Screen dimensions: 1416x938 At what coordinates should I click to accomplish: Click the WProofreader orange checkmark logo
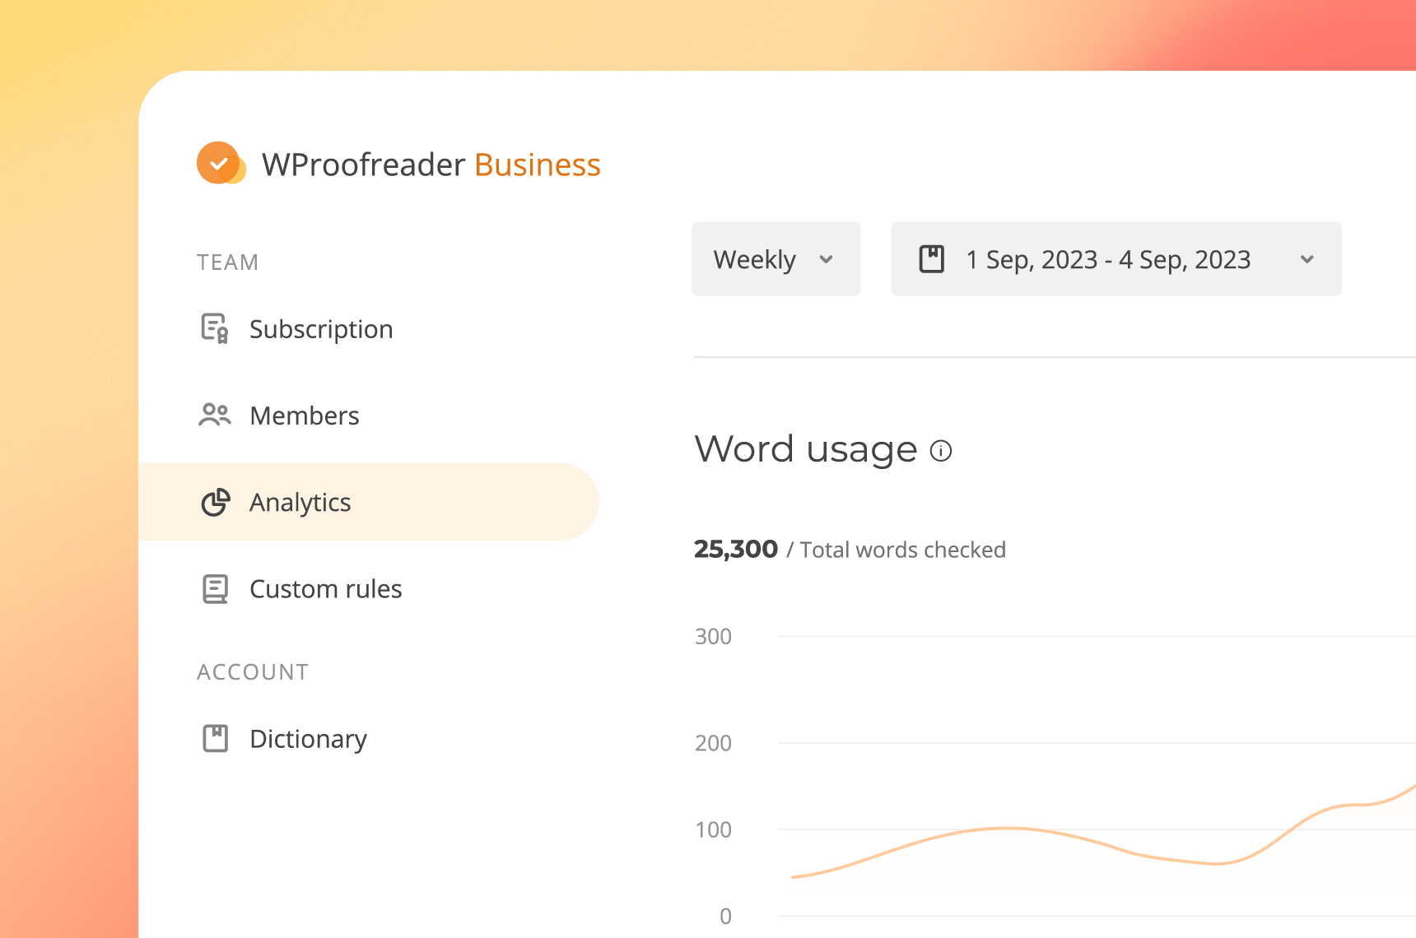coord(221,163)
